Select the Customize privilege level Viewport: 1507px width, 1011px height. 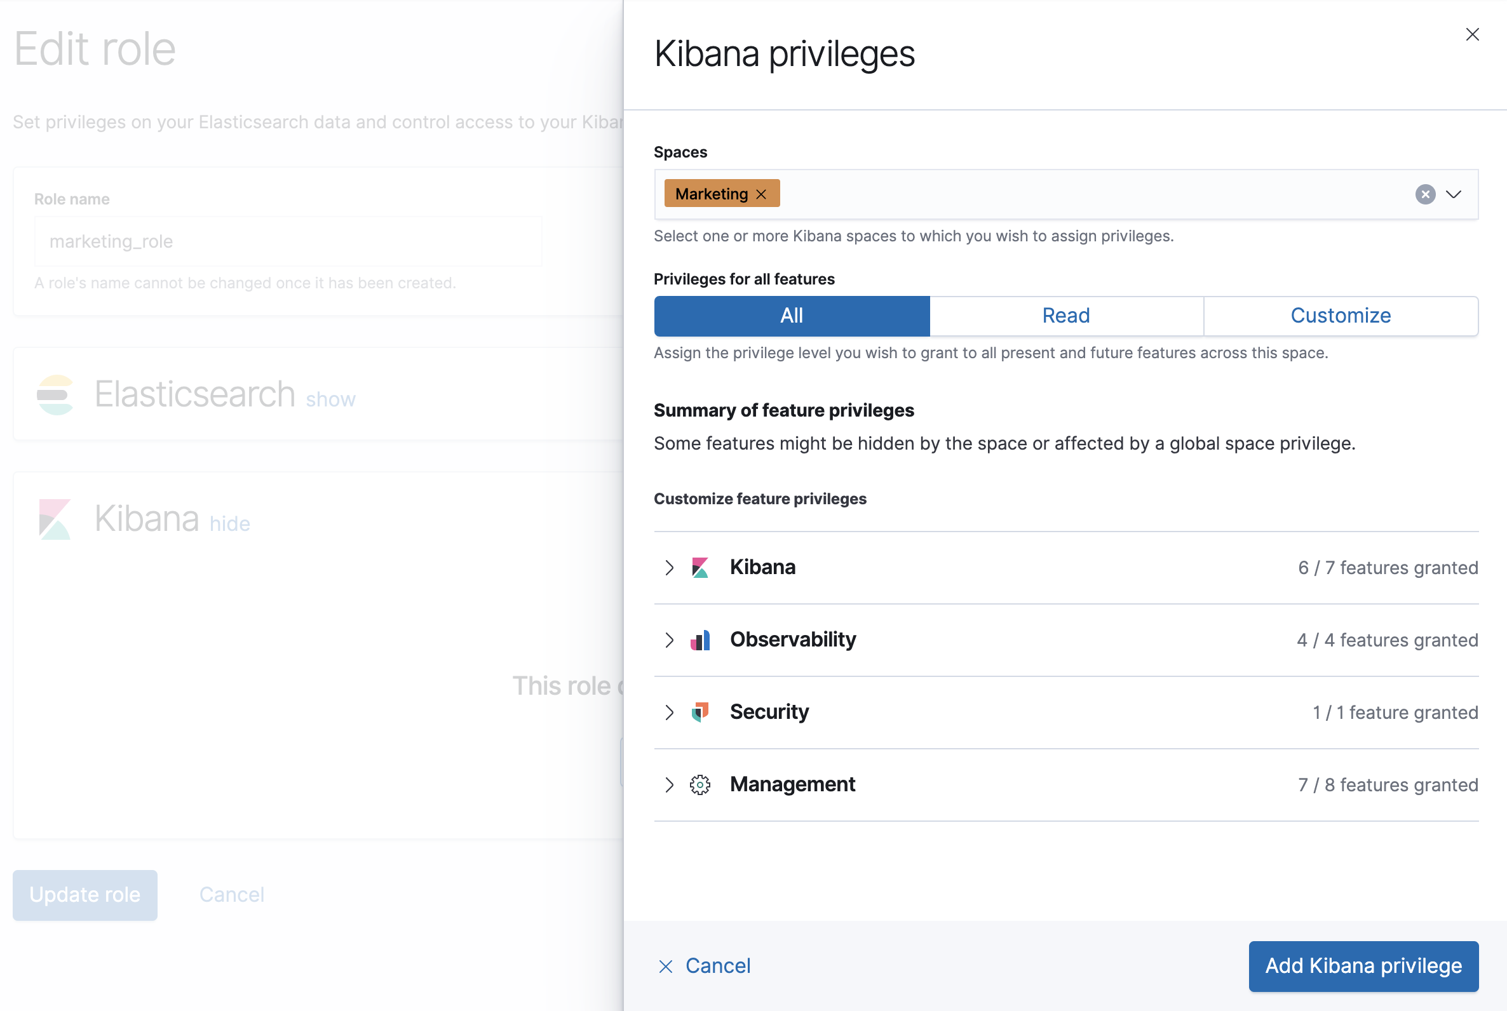[1341, 316]
